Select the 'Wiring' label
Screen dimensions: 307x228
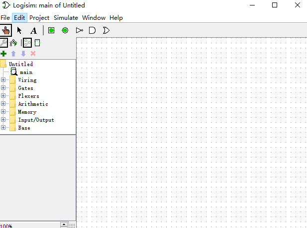pyautogui.click(x=27, y=80)
